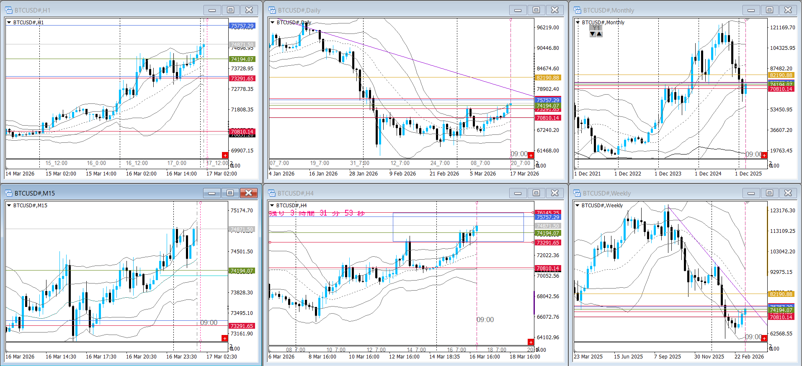Viewport: 802px width, 366px height.
Task: Expand the triangle beside BTCUSD#,Weekly chart label
Action: click(578, 206)
